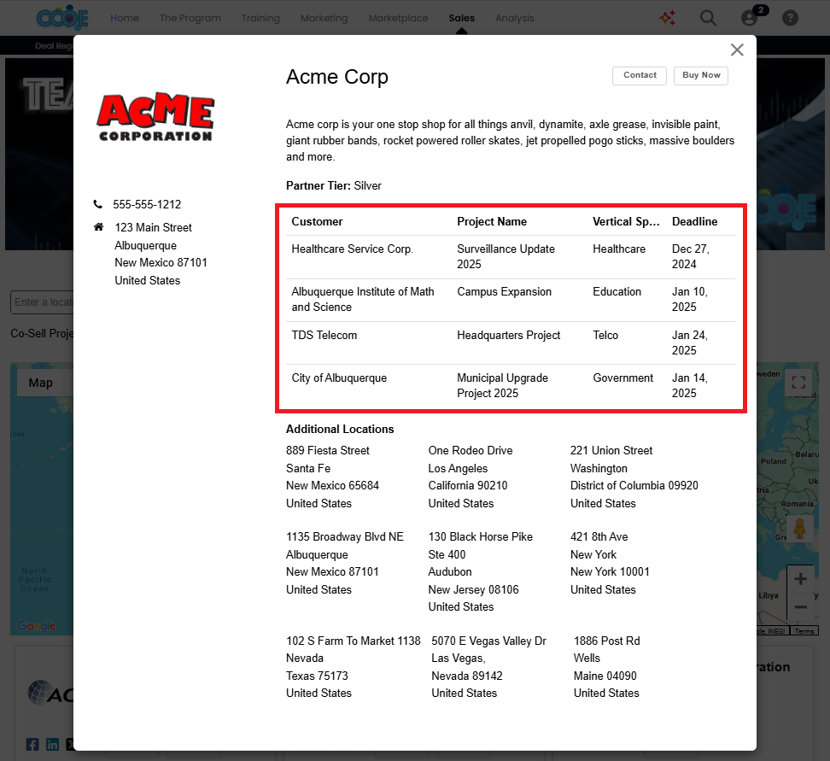Click the 889 Fiesta Street address
The height and width of the screenshot is (761, 830).
pyautogui.click(x=332, y=477)
